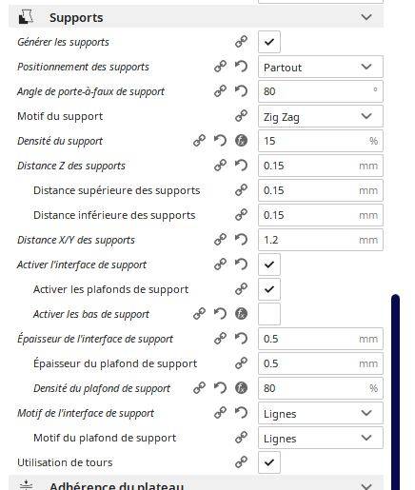Screen dimensions: 415x490
Task: Toggle Activer les plafonds de support checkbox
Action: click(269, 289)
